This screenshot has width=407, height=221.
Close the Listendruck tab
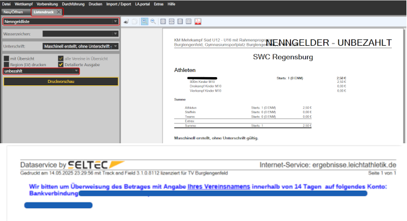pos(59,12)
